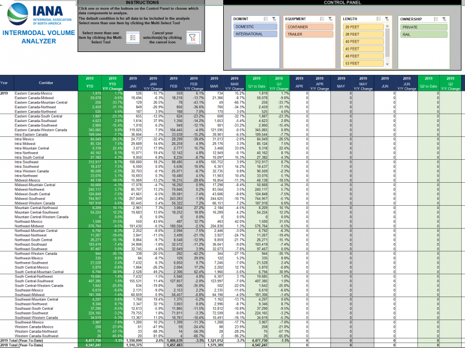Viewport: 465px width, 348px height.
Task: Click LENGTH slicer scroll up arrow
Action: (387, 26)
